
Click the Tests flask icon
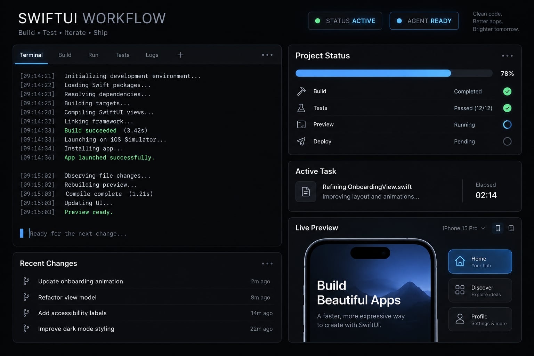[x=301, y=108]
